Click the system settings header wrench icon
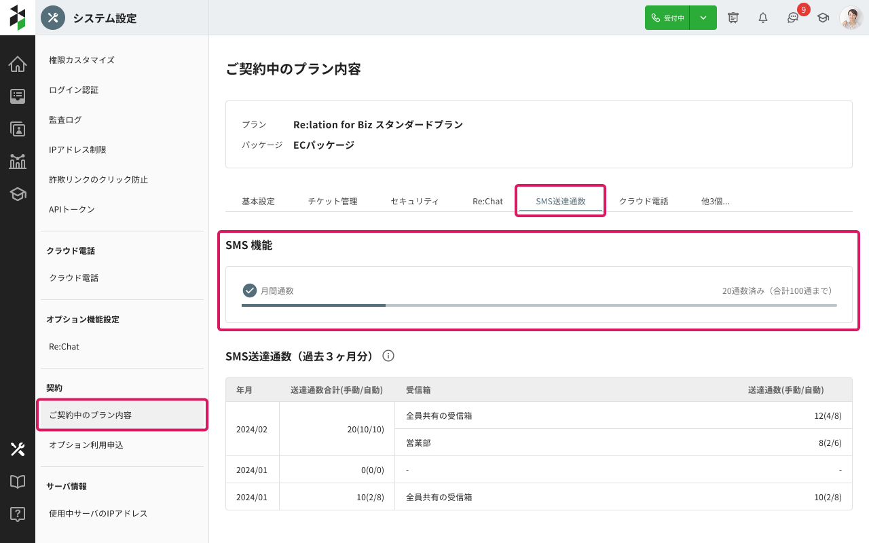This screenshot has height=543, width=869. point(53,18)
